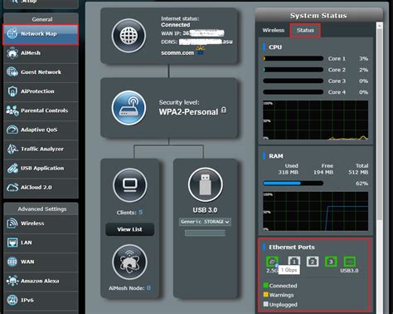Image resolution: width=393 pixels, height=314 pixels.
Task: Click the USB Application icon
Action: (12, 168)
